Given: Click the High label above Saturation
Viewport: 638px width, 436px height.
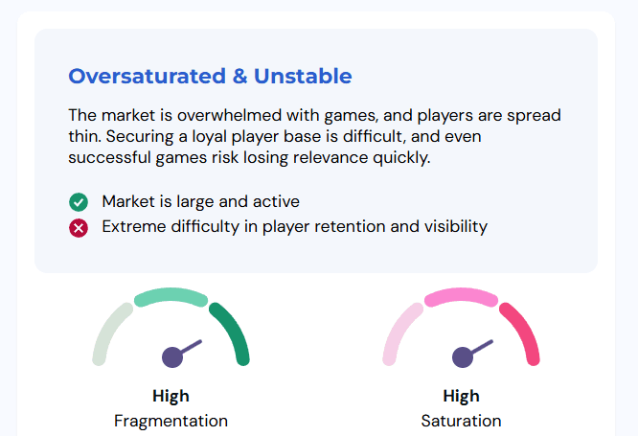Looking at the screenshot, I should click(x=461, y=396).
